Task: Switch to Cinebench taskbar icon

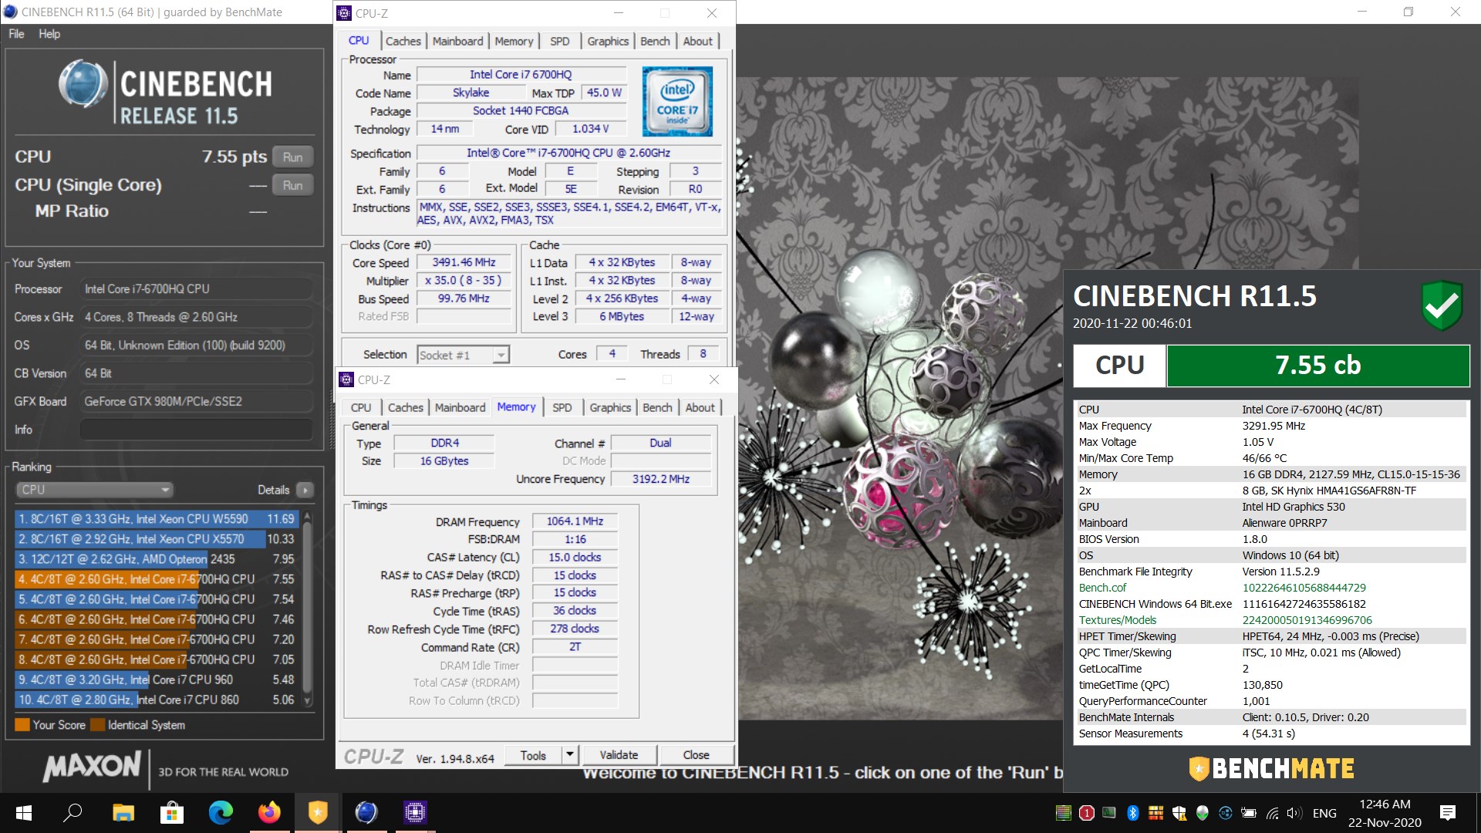Action: [x=366, y=812]
